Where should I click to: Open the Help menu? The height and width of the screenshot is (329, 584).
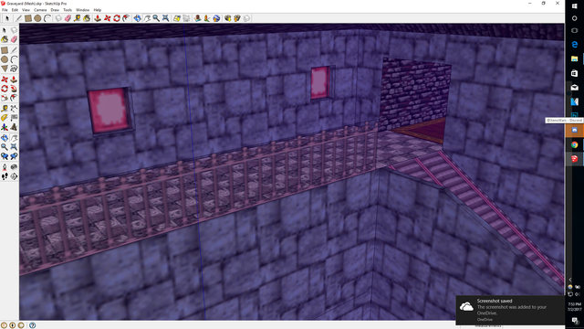(98, 10)
